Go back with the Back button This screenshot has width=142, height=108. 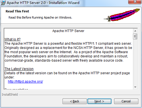(x=75, y=101)
